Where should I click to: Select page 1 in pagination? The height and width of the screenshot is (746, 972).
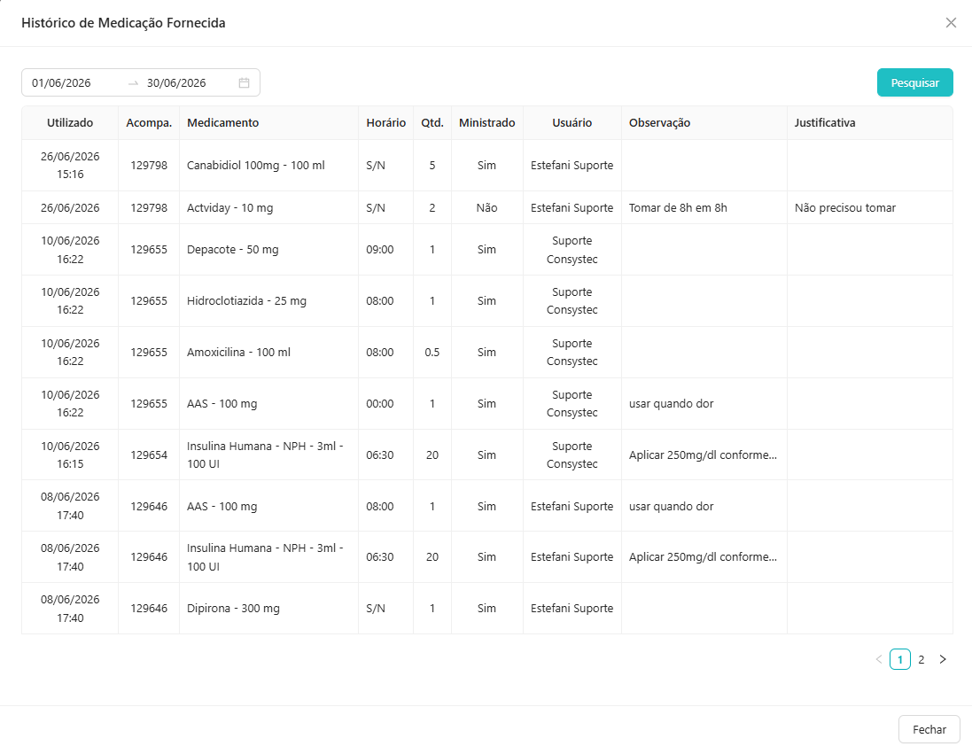899,659
